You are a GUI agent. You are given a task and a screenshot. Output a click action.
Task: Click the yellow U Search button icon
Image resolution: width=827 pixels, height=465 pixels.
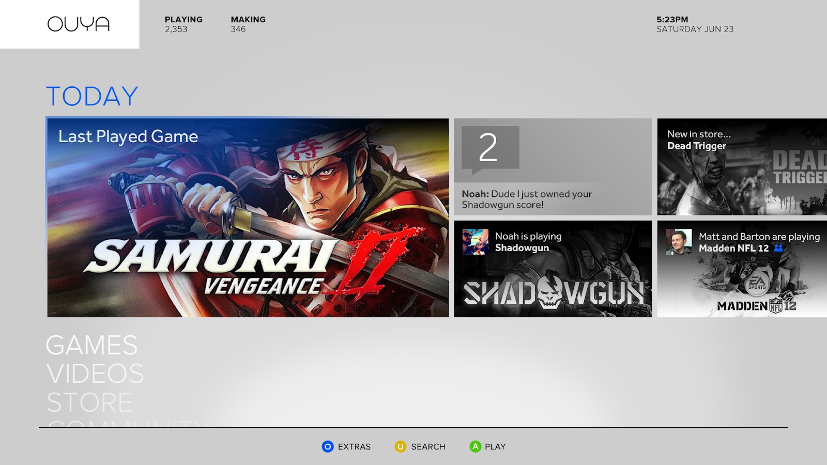click(x=401, y=446)
